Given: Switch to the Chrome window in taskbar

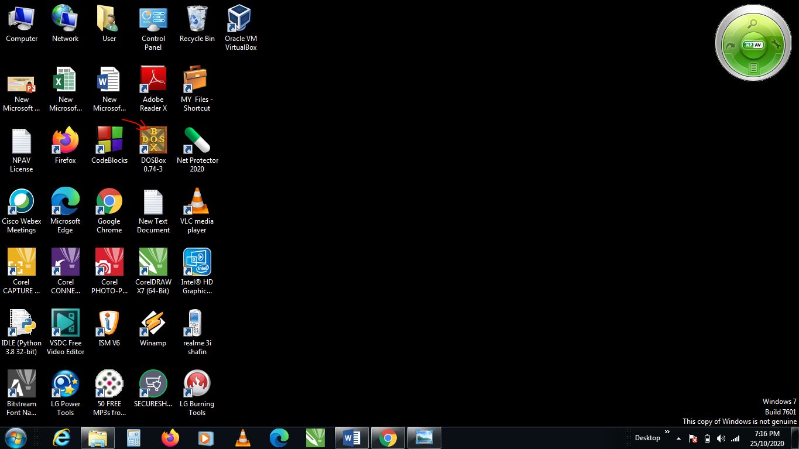Looking at the screenshot, I should [388, 438].
